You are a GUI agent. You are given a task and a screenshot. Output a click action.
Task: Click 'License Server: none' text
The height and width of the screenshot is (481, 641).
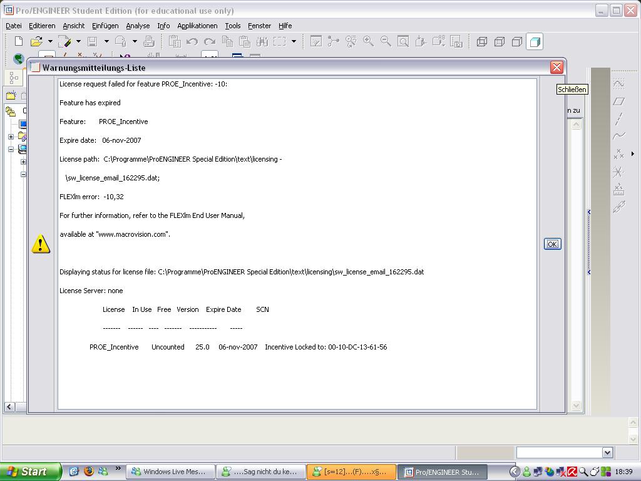[91, 291]
